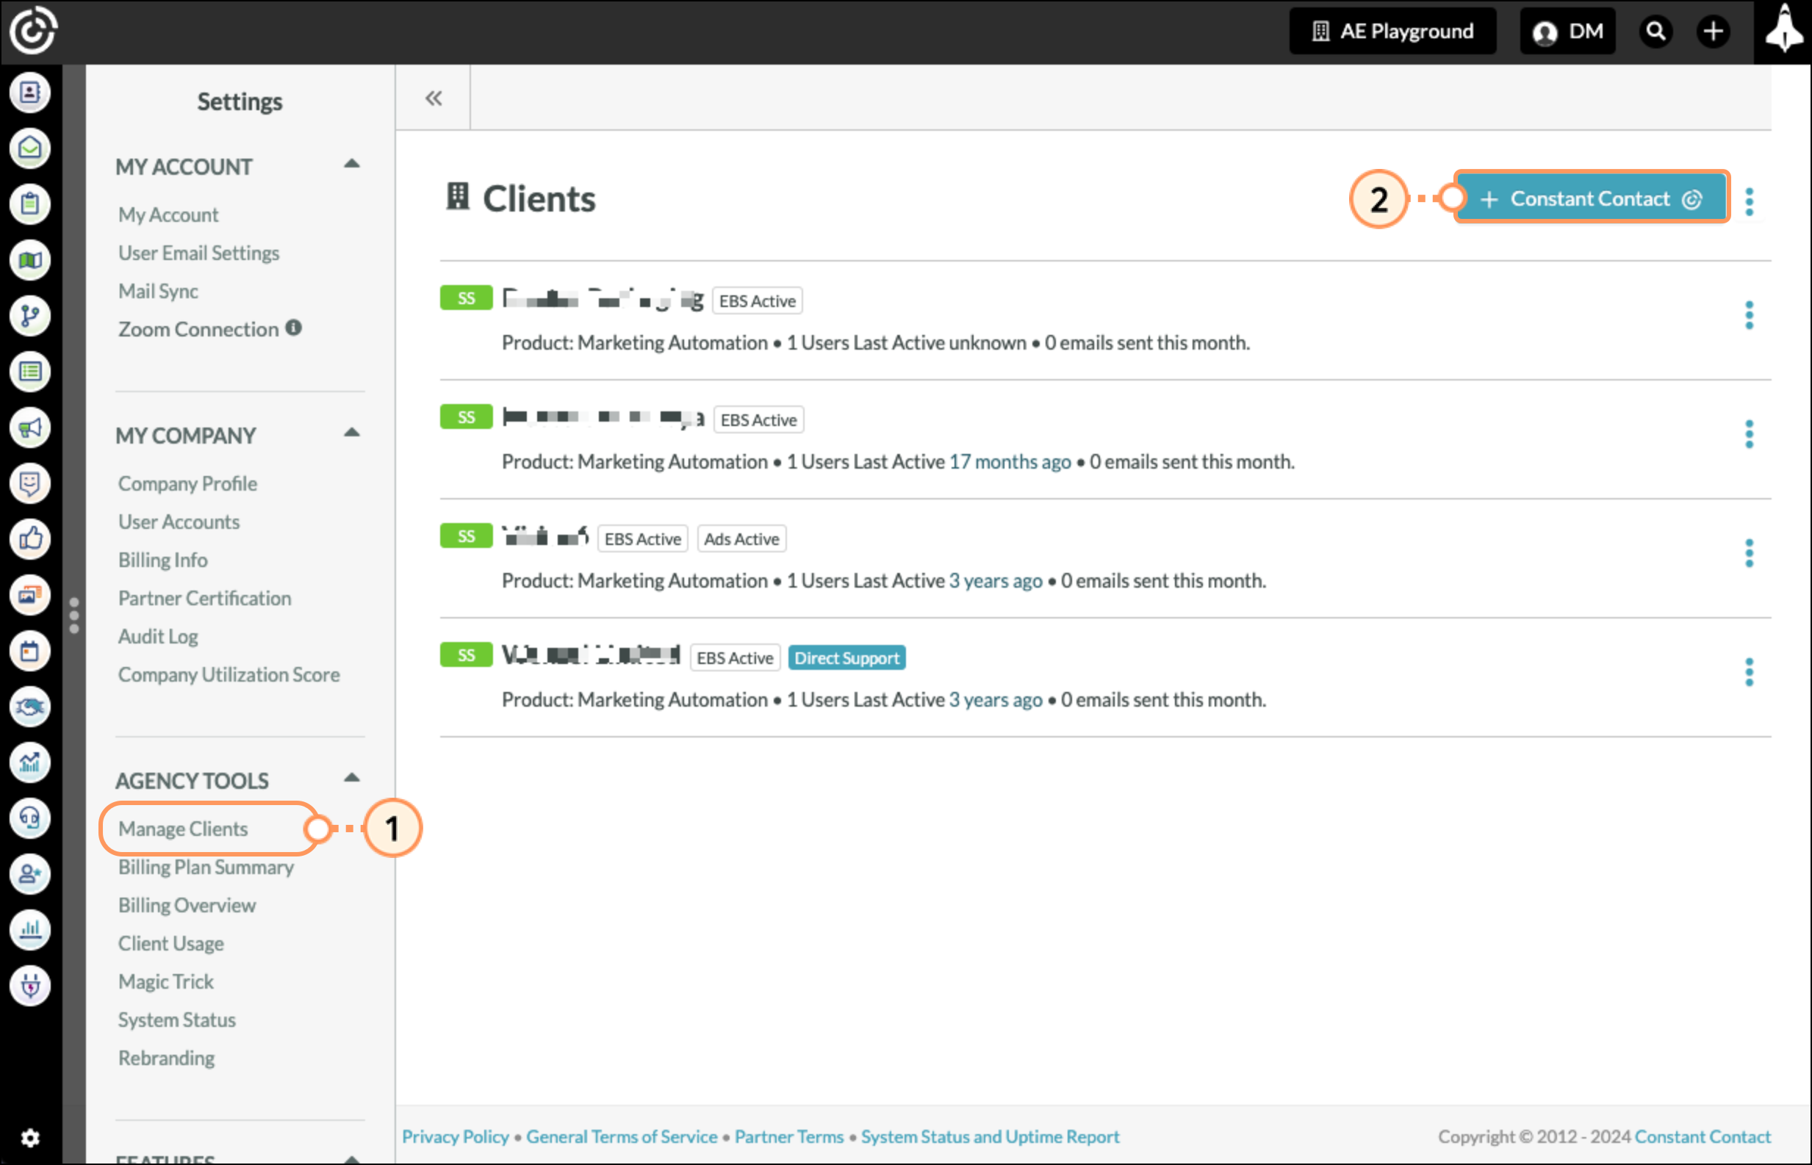Open the thumbs-up social sidebar icon

tap(29, 539)
